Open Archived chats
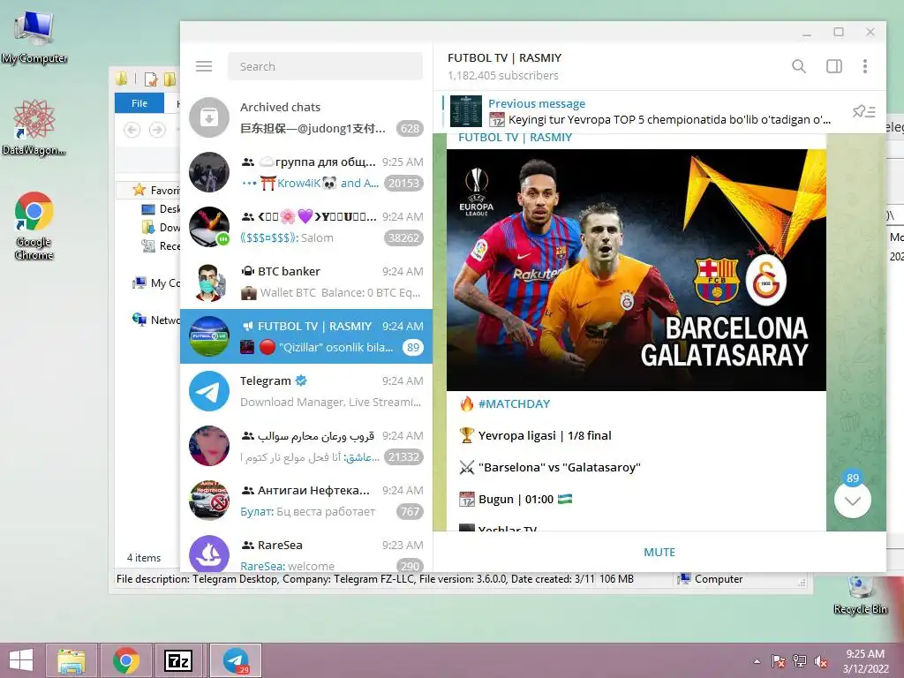This screenshot has width=904, height=678. coord(306,117)
